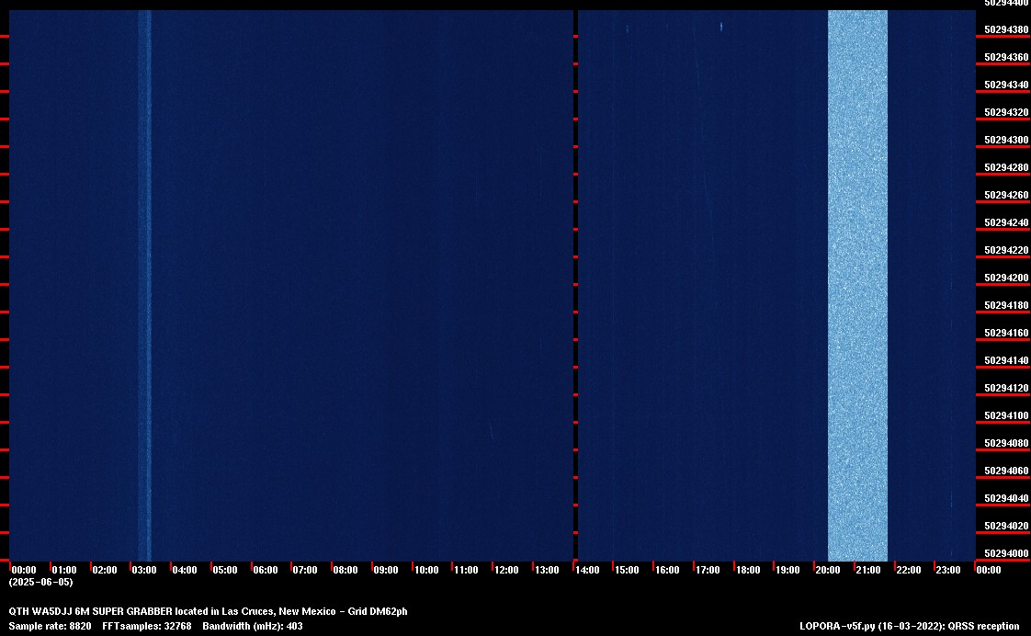The image size is (1031, 636).
Task: Click frequency label 50294340
Action: click(1006, 85)
